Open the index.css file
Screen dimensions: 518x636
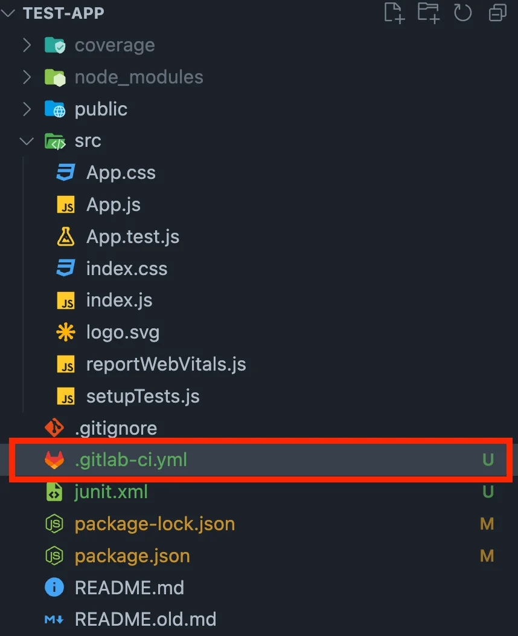pos(126,269)
